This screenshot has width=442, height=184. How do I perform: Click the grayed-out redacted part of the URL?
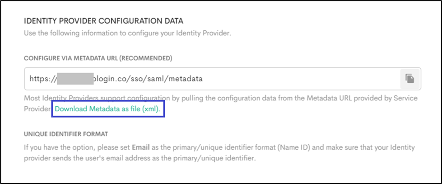(74, 79)
